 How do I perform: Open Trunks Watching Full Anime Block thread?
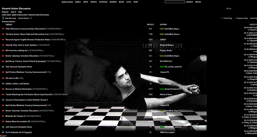[x=29, y=95]
